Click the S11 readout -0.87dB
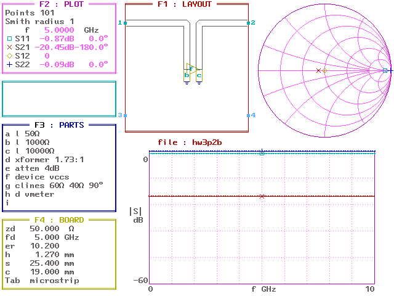The width and height of the screenshot is (394, 296). 57,38
